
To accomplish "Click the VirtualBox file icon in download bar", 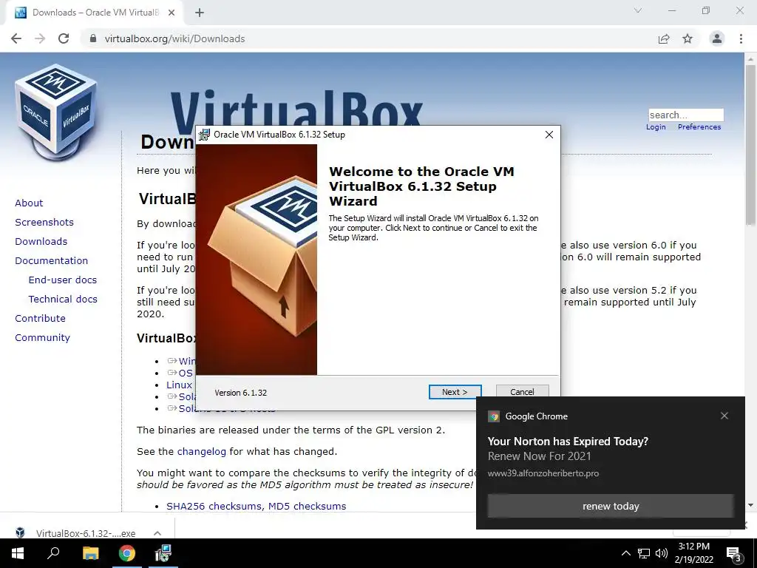I will 20,532.
